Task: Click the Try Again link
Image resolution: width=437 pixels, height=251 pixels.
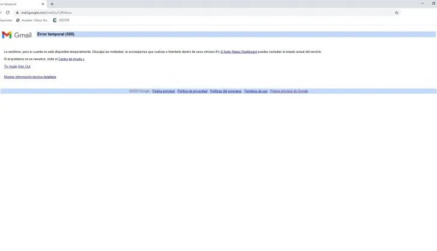Action: pos(10,67)
